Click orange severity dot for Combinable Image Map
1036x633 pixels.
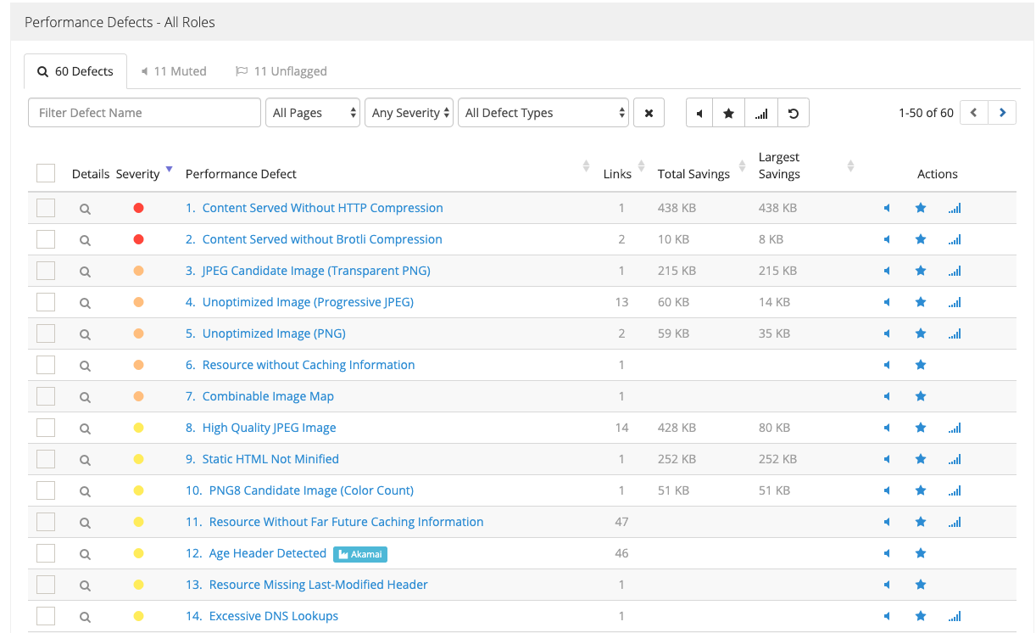coord(139,396)
